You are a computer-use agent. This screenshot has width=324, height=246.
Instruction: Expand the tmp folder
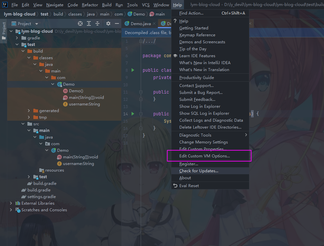29,117
